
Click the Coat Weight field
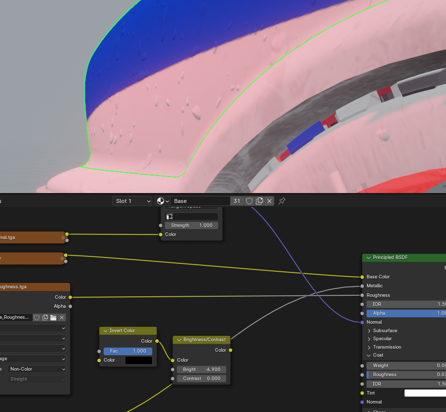(x=406, y=366)
